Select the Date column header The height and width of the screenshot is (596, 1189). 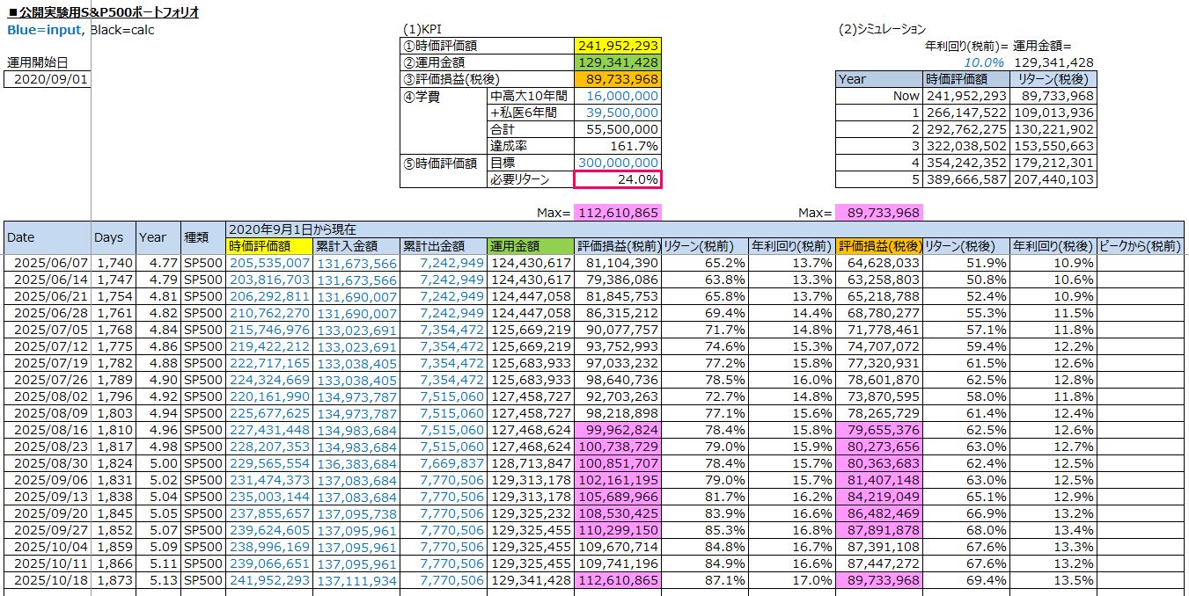click(47, 237)
